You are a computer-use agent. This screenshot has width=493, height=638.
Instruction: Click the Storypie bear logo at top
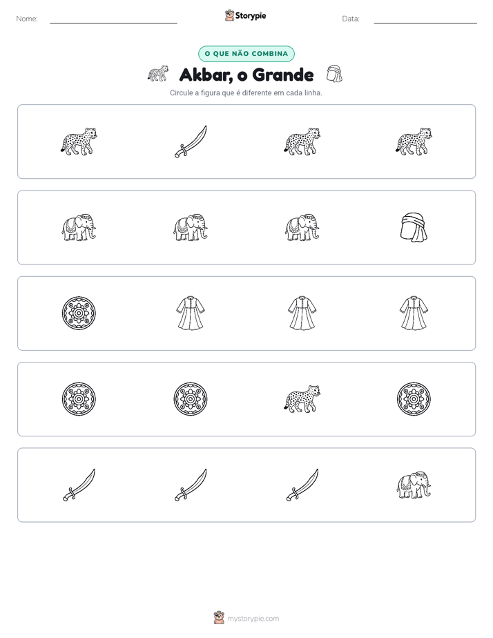tap(229, 15)
